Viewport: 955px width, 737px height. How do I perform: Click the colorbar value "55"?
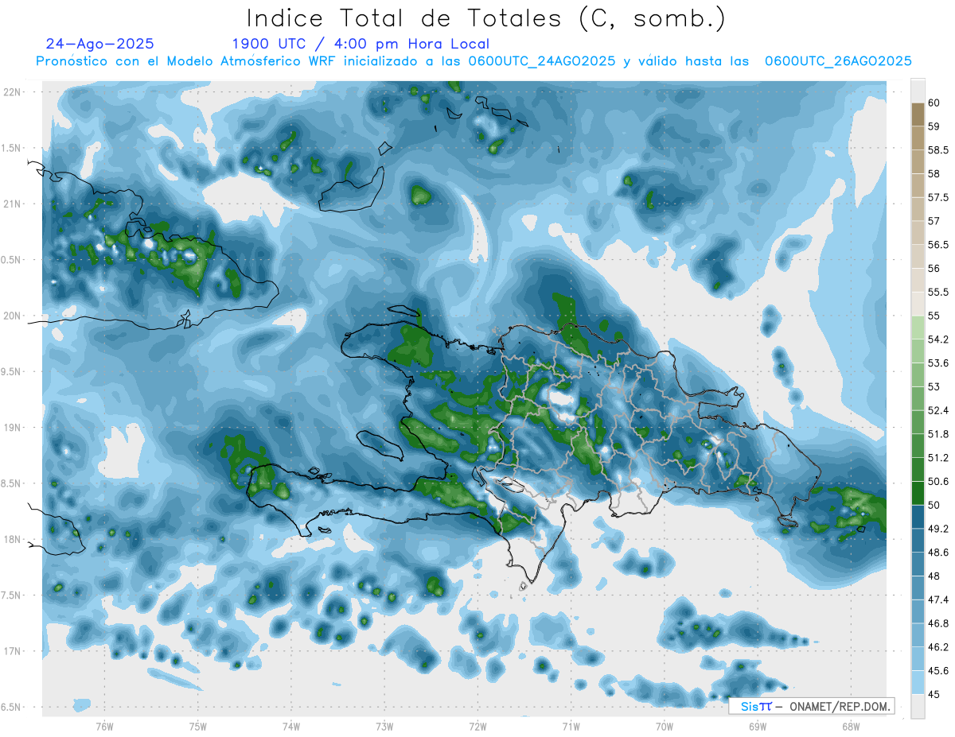[934, 316]
